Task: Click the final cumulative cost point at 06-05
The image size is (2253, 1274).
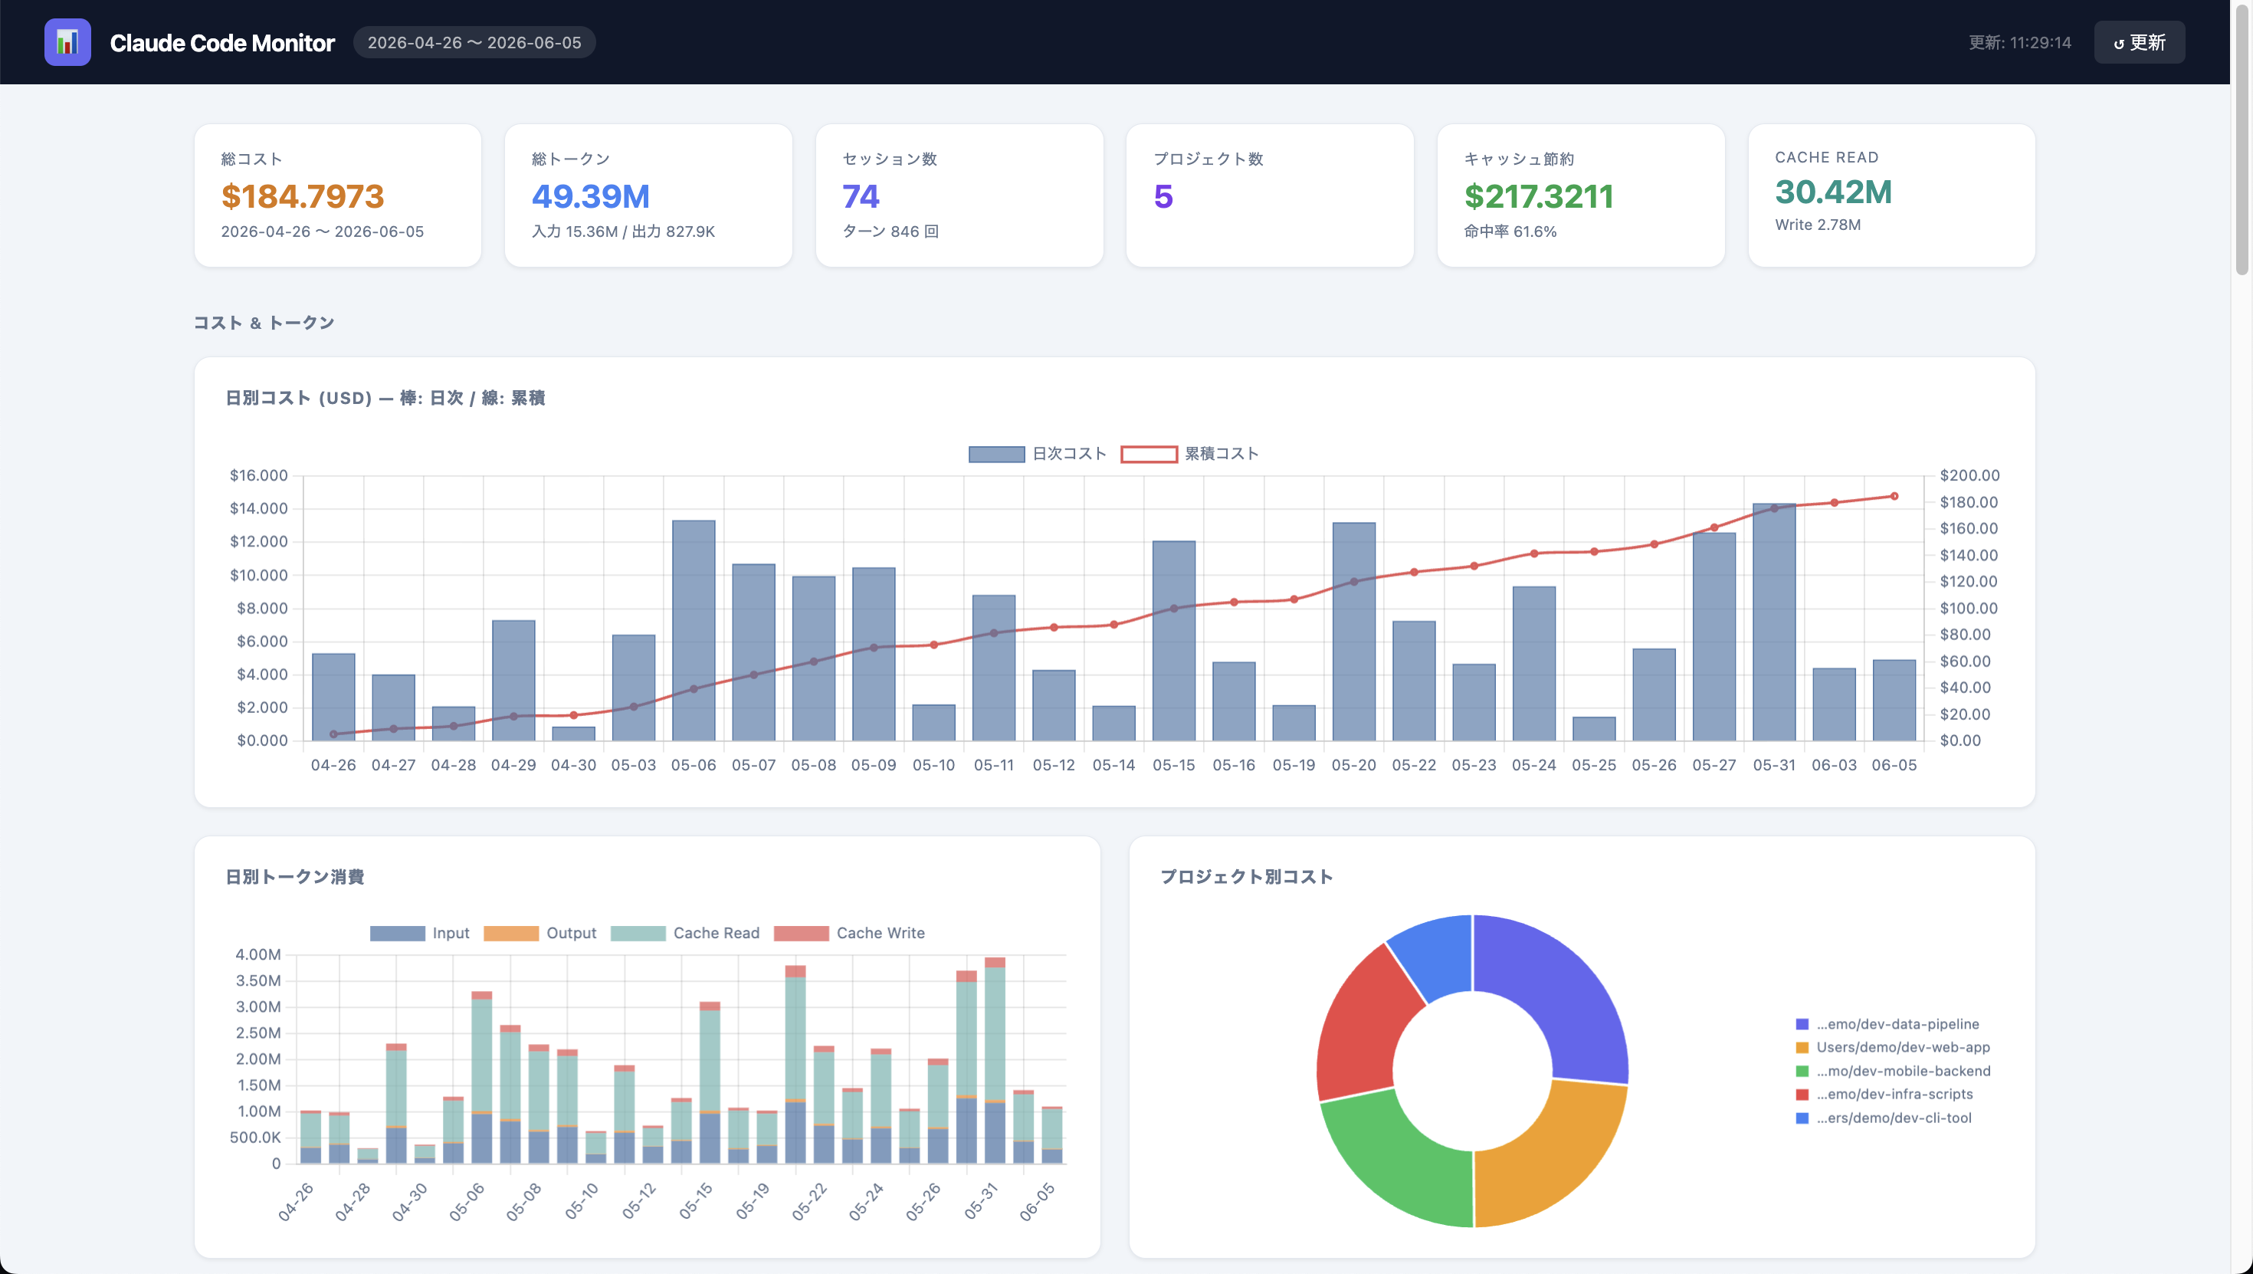Action: pos(1894,496)
